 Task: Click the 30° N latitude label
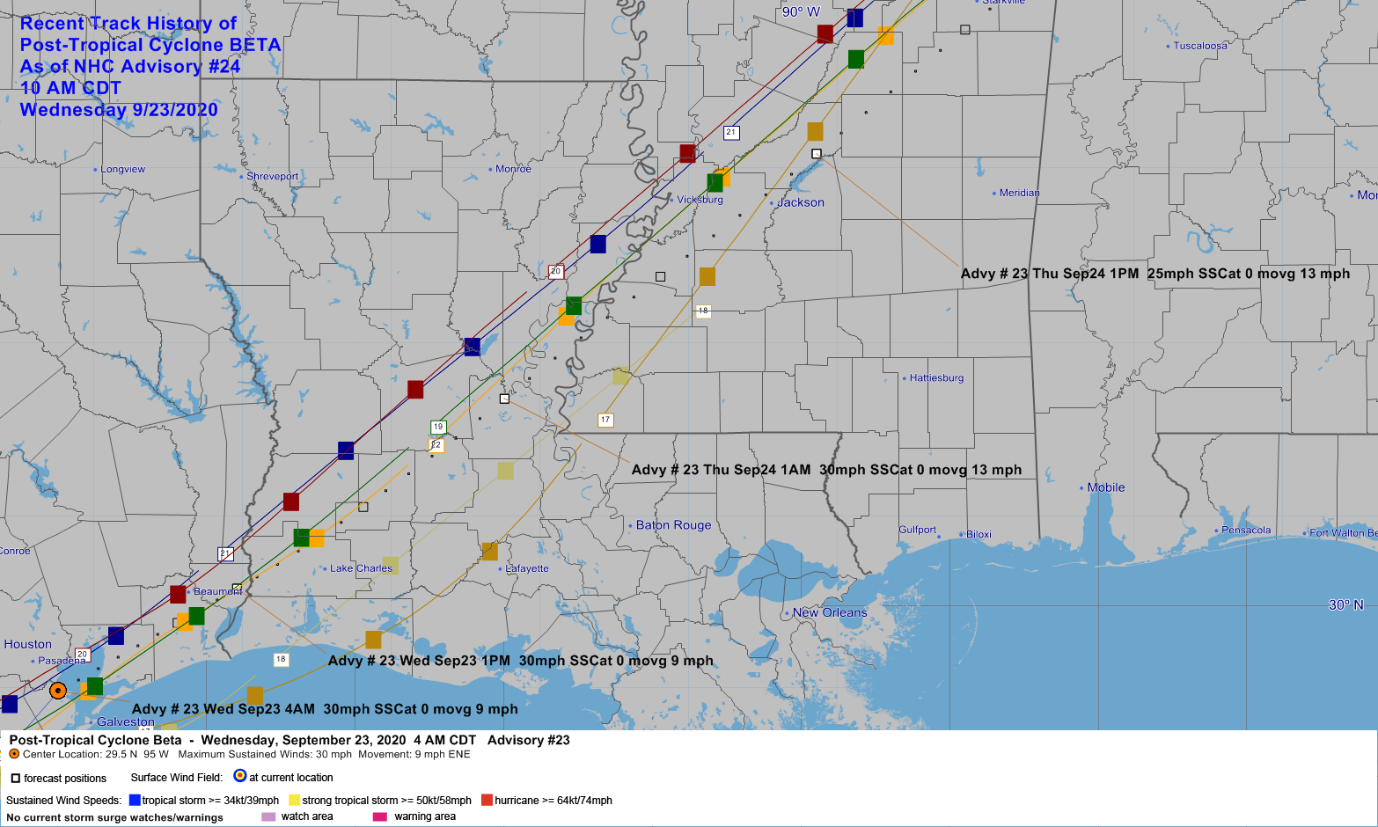(1346, 604)
